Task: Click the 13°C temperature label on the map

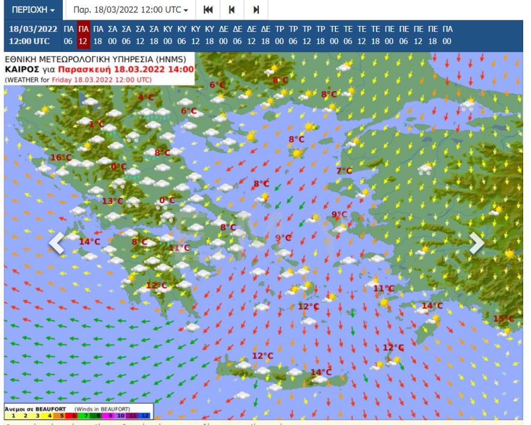Action: click(112, 201)
